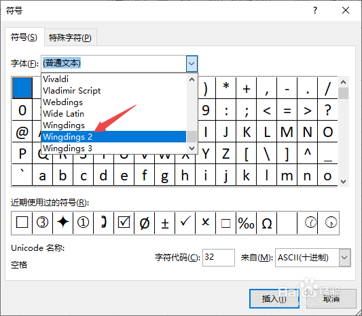
Task: Select lowercase a in the symbol grid
Action: click(43, 176)
